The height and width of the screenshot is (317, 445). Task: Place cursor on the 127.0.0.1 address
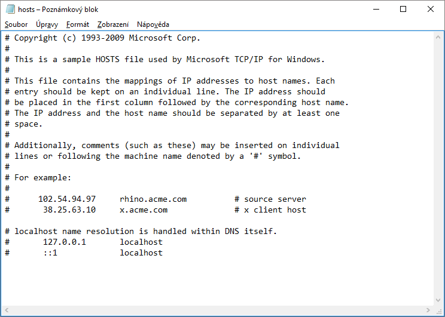pos(65,242)
